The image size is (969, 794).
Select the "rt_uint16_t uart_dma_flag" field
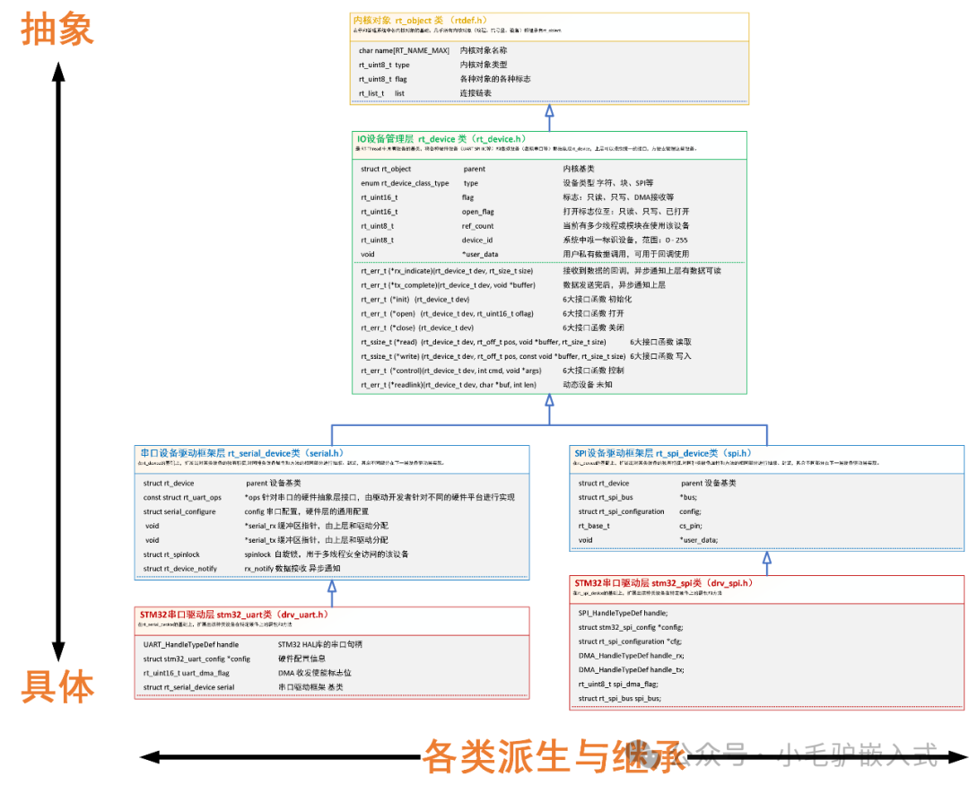tap(186, 673)
